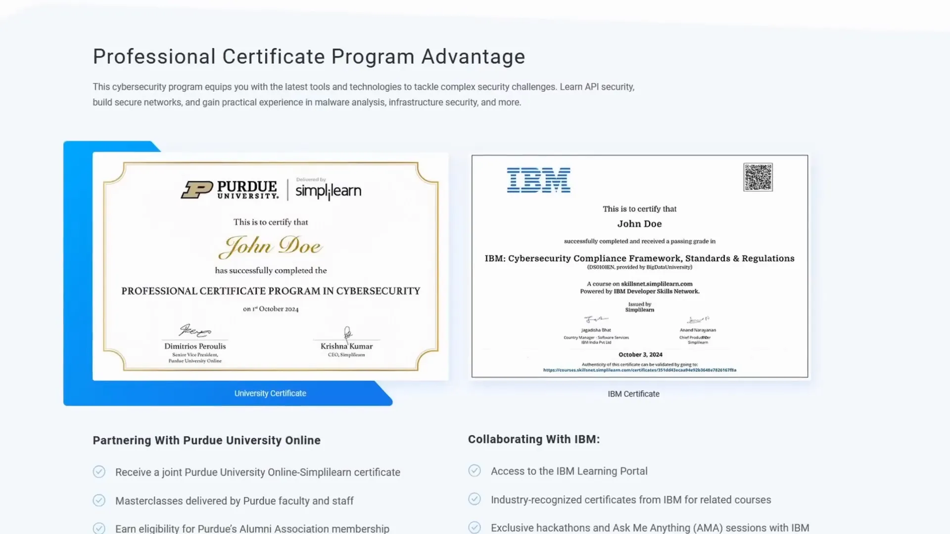Click the QR code on IBM certificate
Viewport: 950px width, 534px height.
[758, 177]
